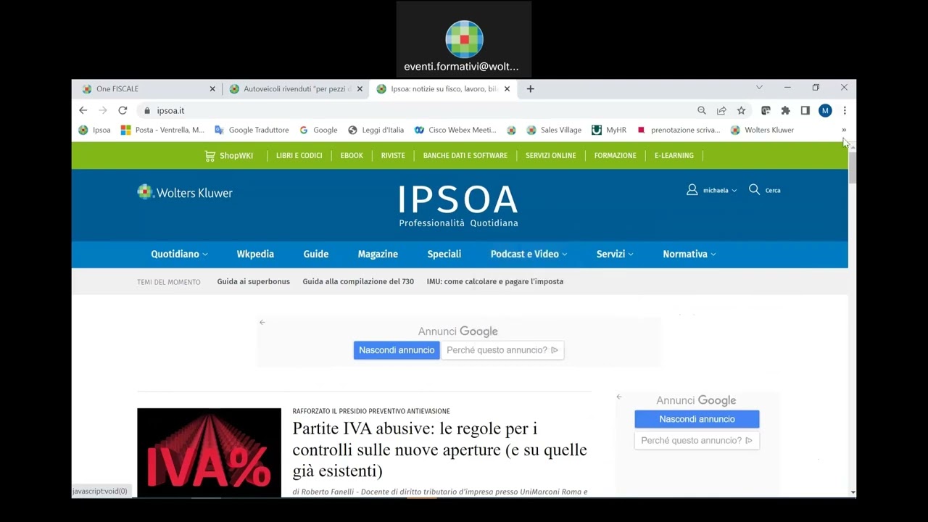Open the Chrome three-dot menu
This screenshot has width=928, height=522.
point(845,110)
